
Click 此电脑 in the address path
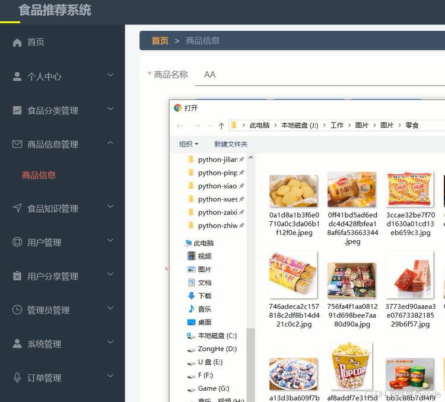tap(259, 125)
